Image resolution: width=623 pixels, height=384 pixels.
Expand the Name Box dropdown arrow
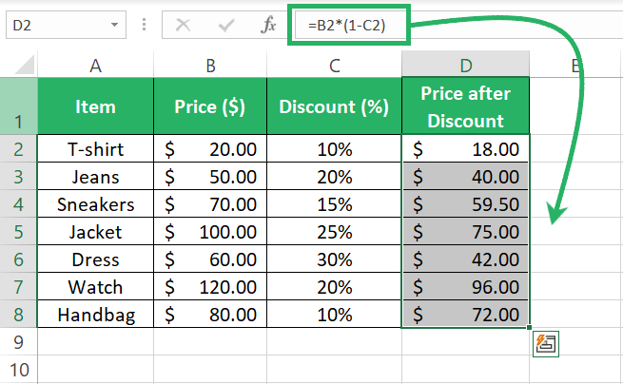click(114, 25)
